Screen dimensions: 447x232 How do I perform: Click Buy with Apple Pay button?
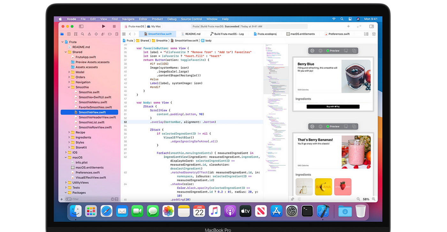[333, 107]
